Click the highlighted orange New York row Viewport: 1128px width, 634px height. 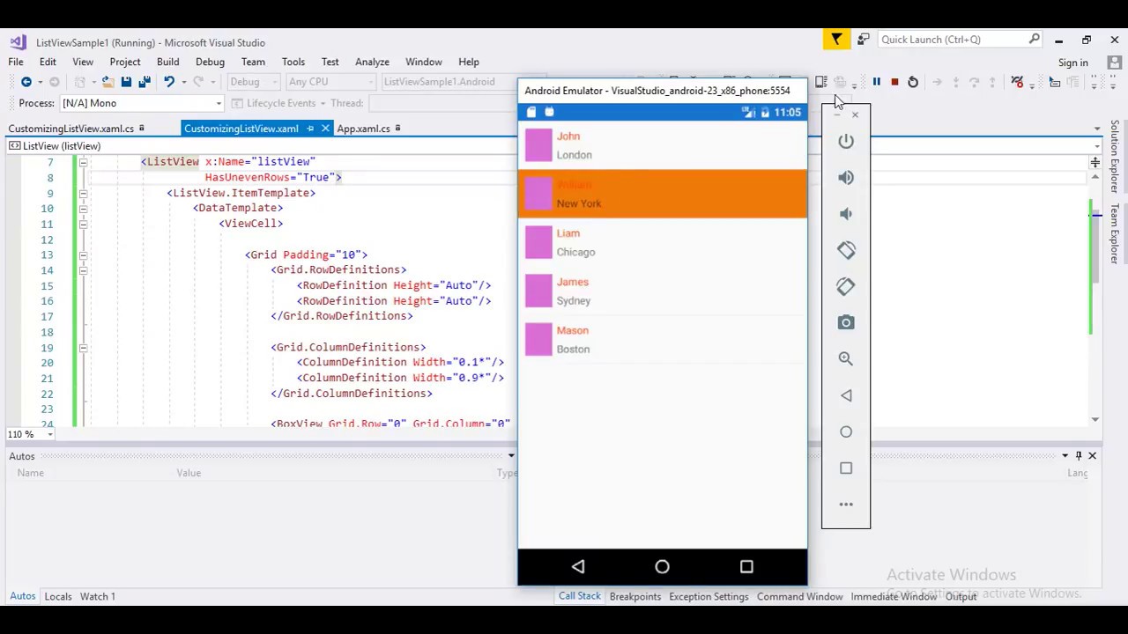(662, 194)
